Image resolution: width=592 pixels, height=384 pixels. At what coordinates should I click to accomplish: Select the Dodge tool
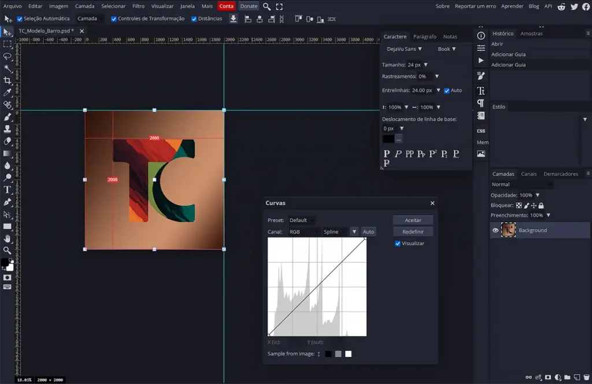7,178
